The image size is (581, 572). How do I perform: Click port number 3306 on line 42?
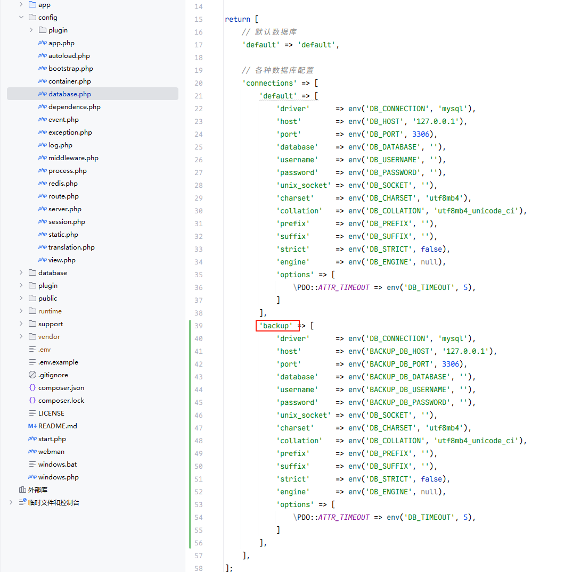coord(451,364)
